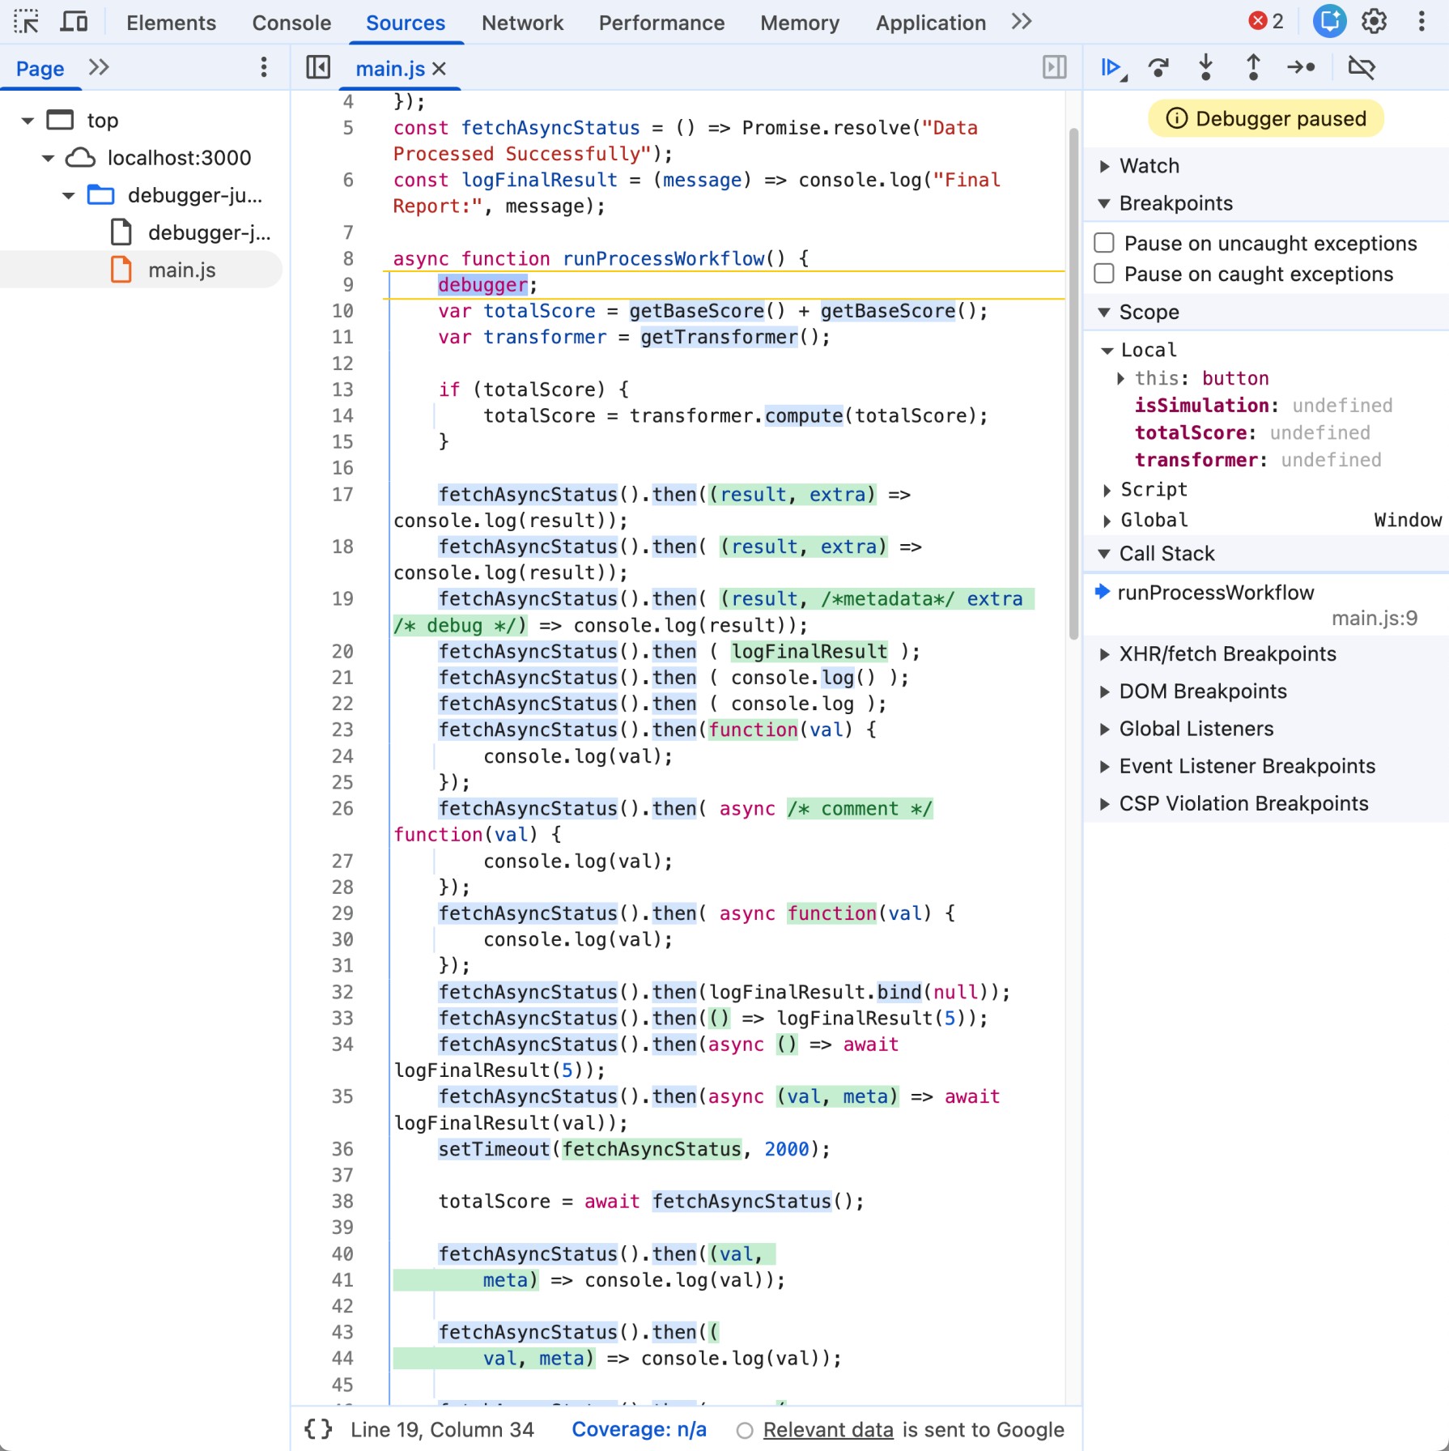
Task: Pretty-print the file using the braces icon
Action: (x=318, y=1429)
